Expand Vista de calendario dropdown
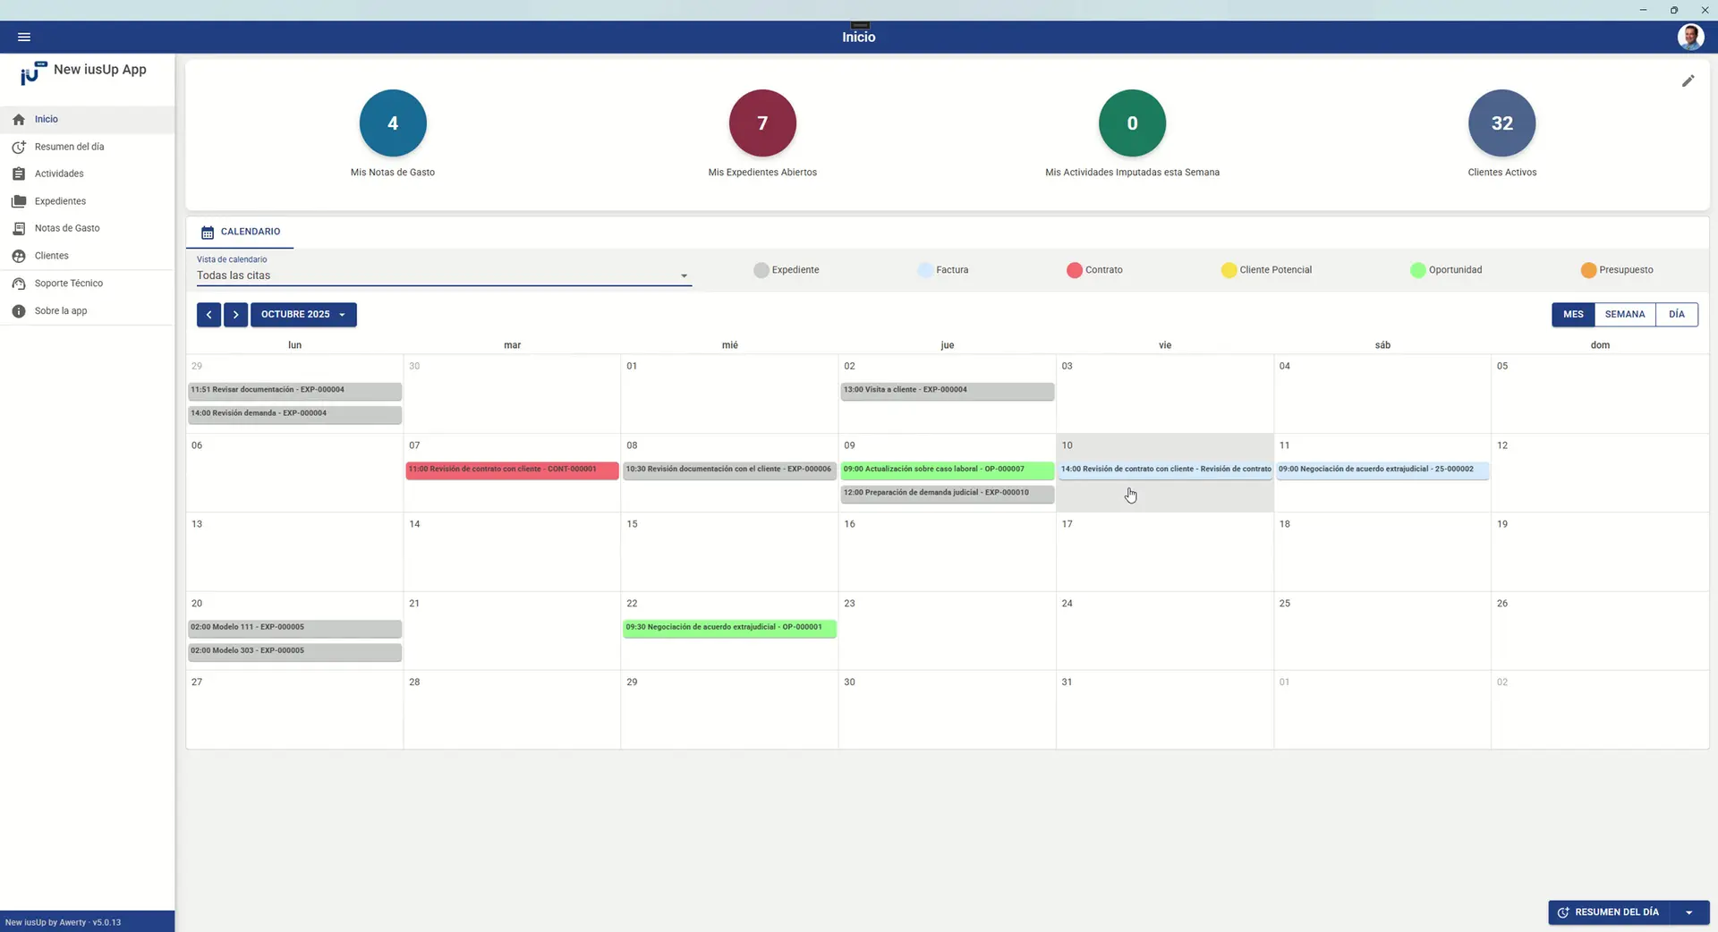 tap(684, 275)
